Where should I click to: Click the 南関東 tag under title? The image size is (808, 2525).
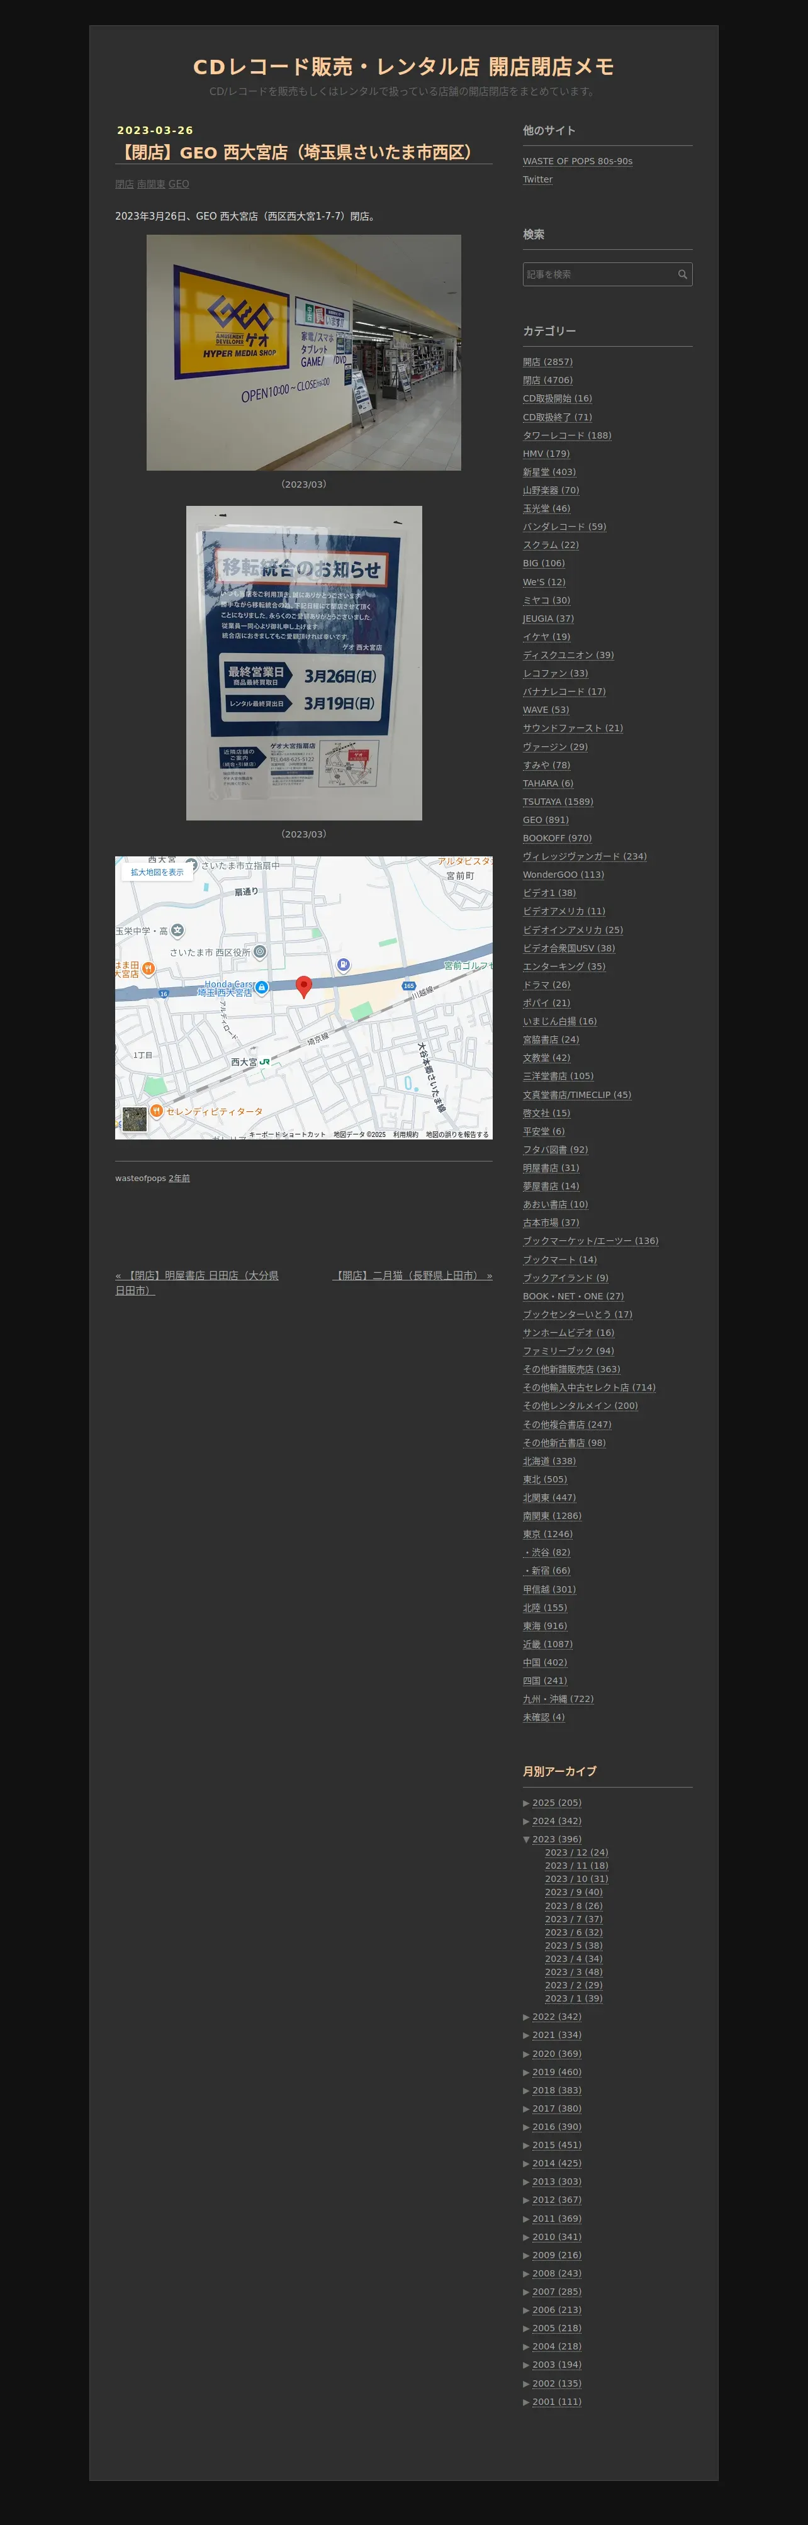[x=151, y=184]
